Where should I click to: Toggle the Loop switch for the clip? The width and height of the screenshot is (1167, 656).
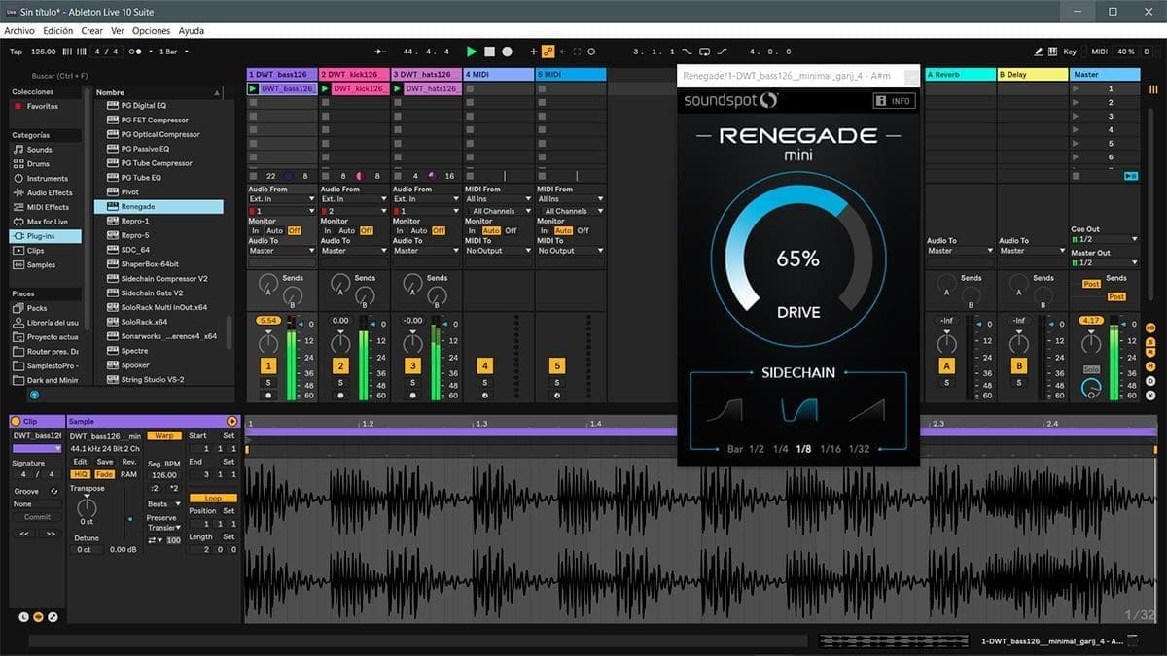point(213,498)
